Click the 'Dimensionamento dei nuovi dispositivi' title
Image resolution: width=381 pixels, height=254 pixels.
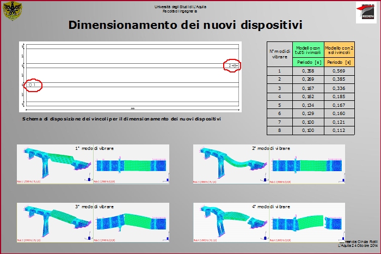click(x=186, y=25)
